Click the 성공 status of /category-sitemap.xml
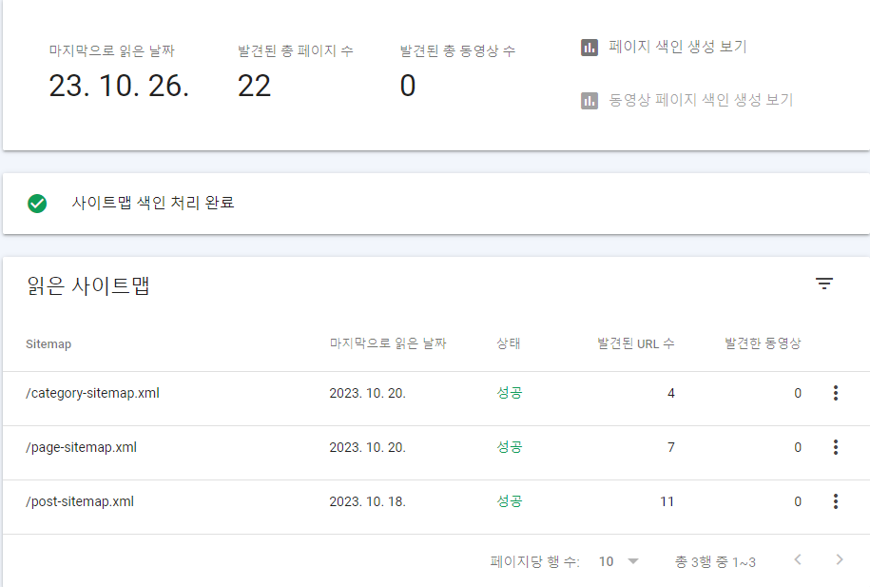The image size is (870, 587). click(512, 393)
